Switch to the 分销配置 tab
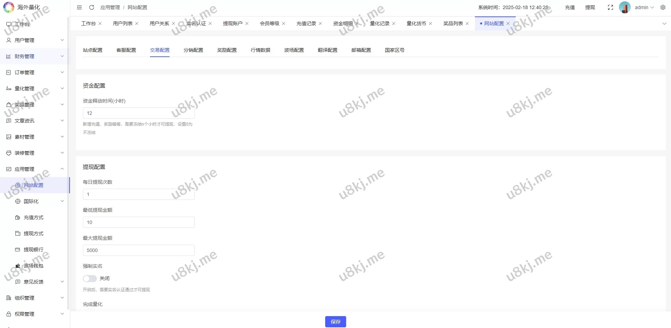 [193, 50]
